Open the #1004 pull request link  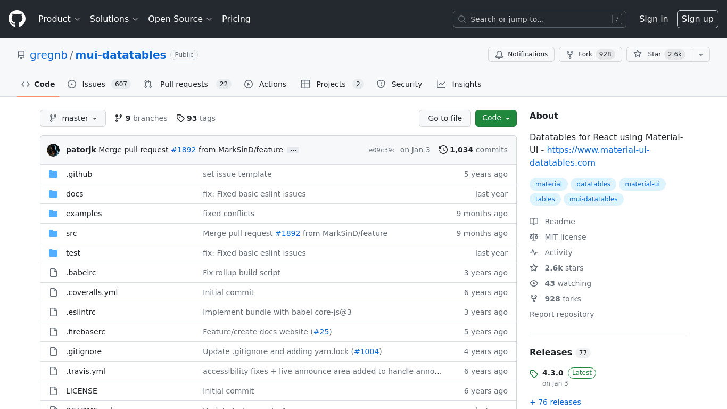(x=367, y=351)
